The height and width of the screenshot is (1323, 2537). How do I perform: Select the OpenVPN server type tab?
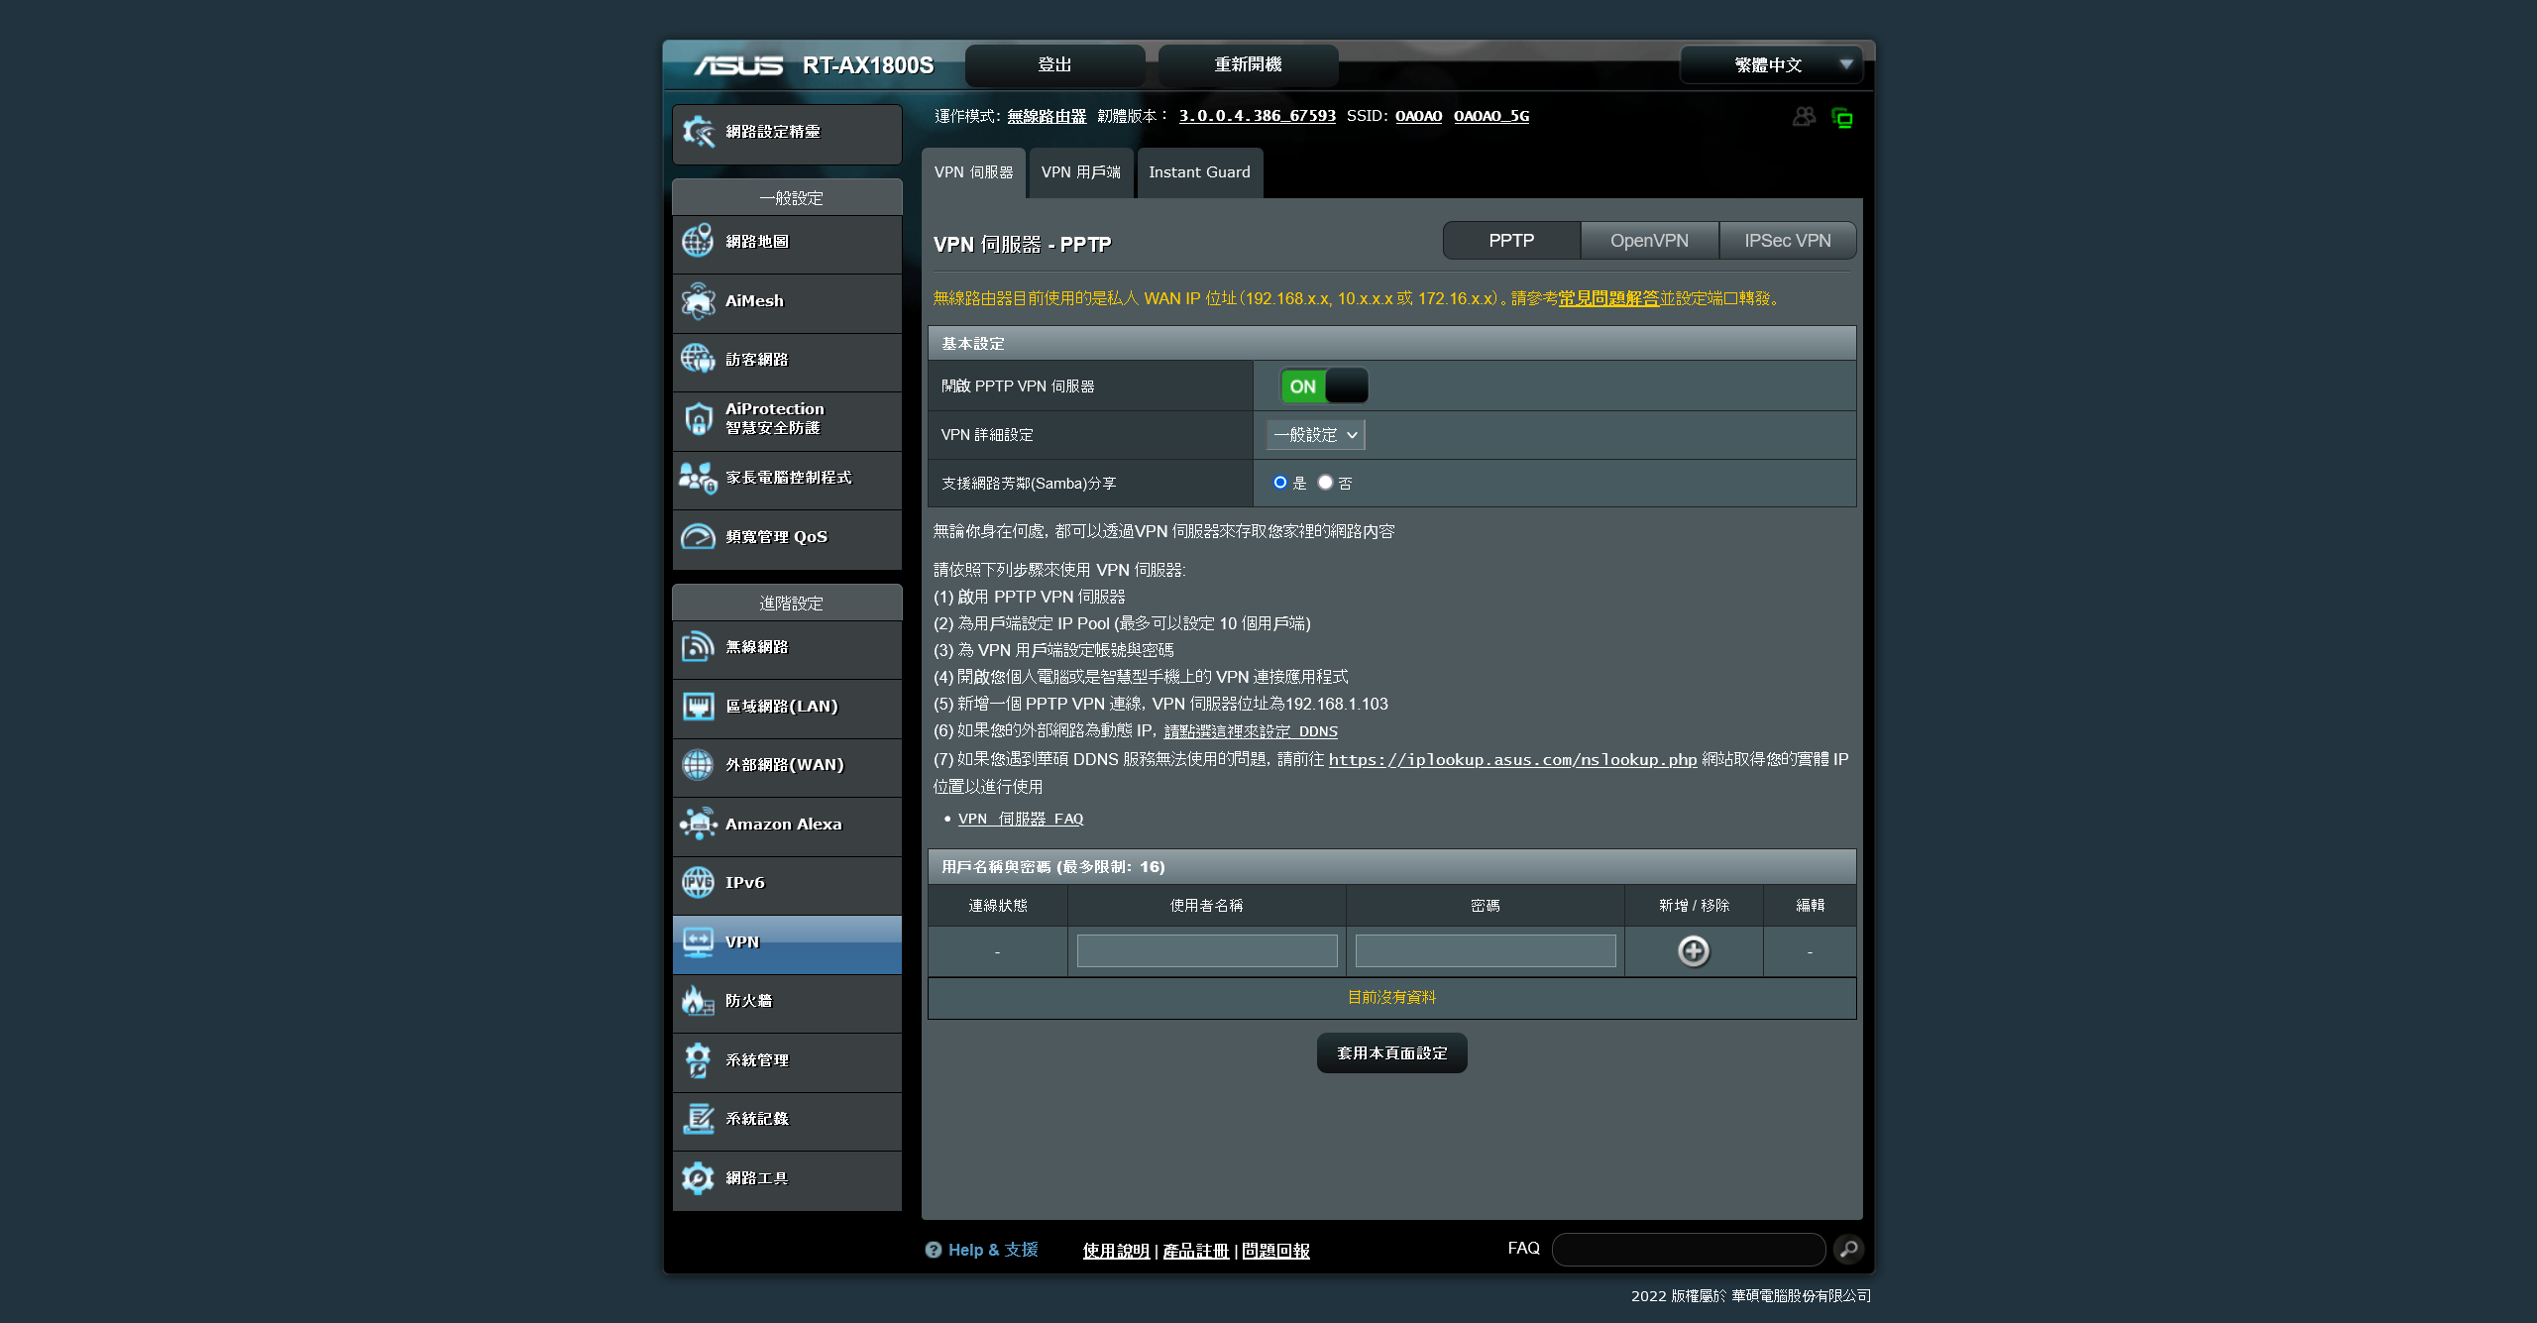[x=1649, y=241]
